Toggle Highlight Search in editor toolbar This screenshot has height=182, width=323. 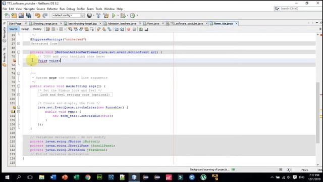click(86, 29)
